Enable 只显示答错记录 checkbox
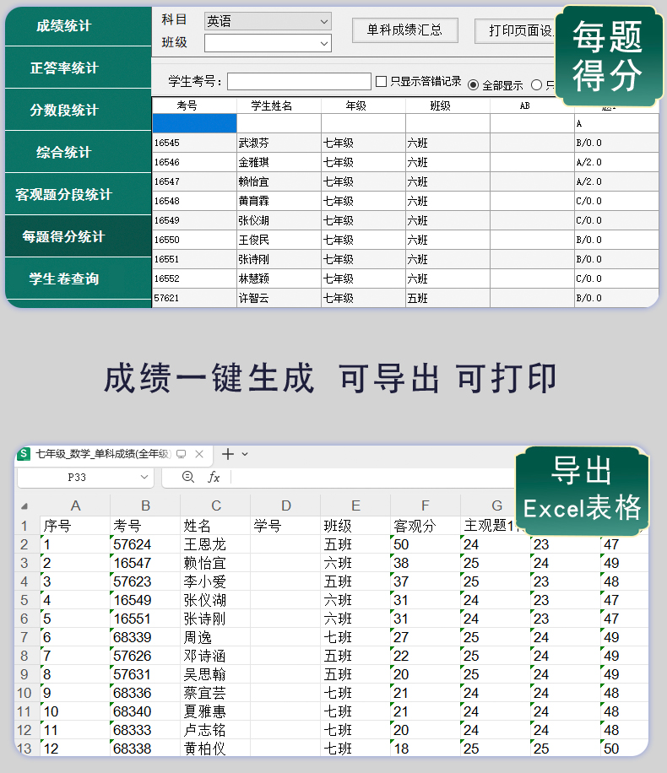This screenshot has height=773, width=667. (x=382, y=82)
